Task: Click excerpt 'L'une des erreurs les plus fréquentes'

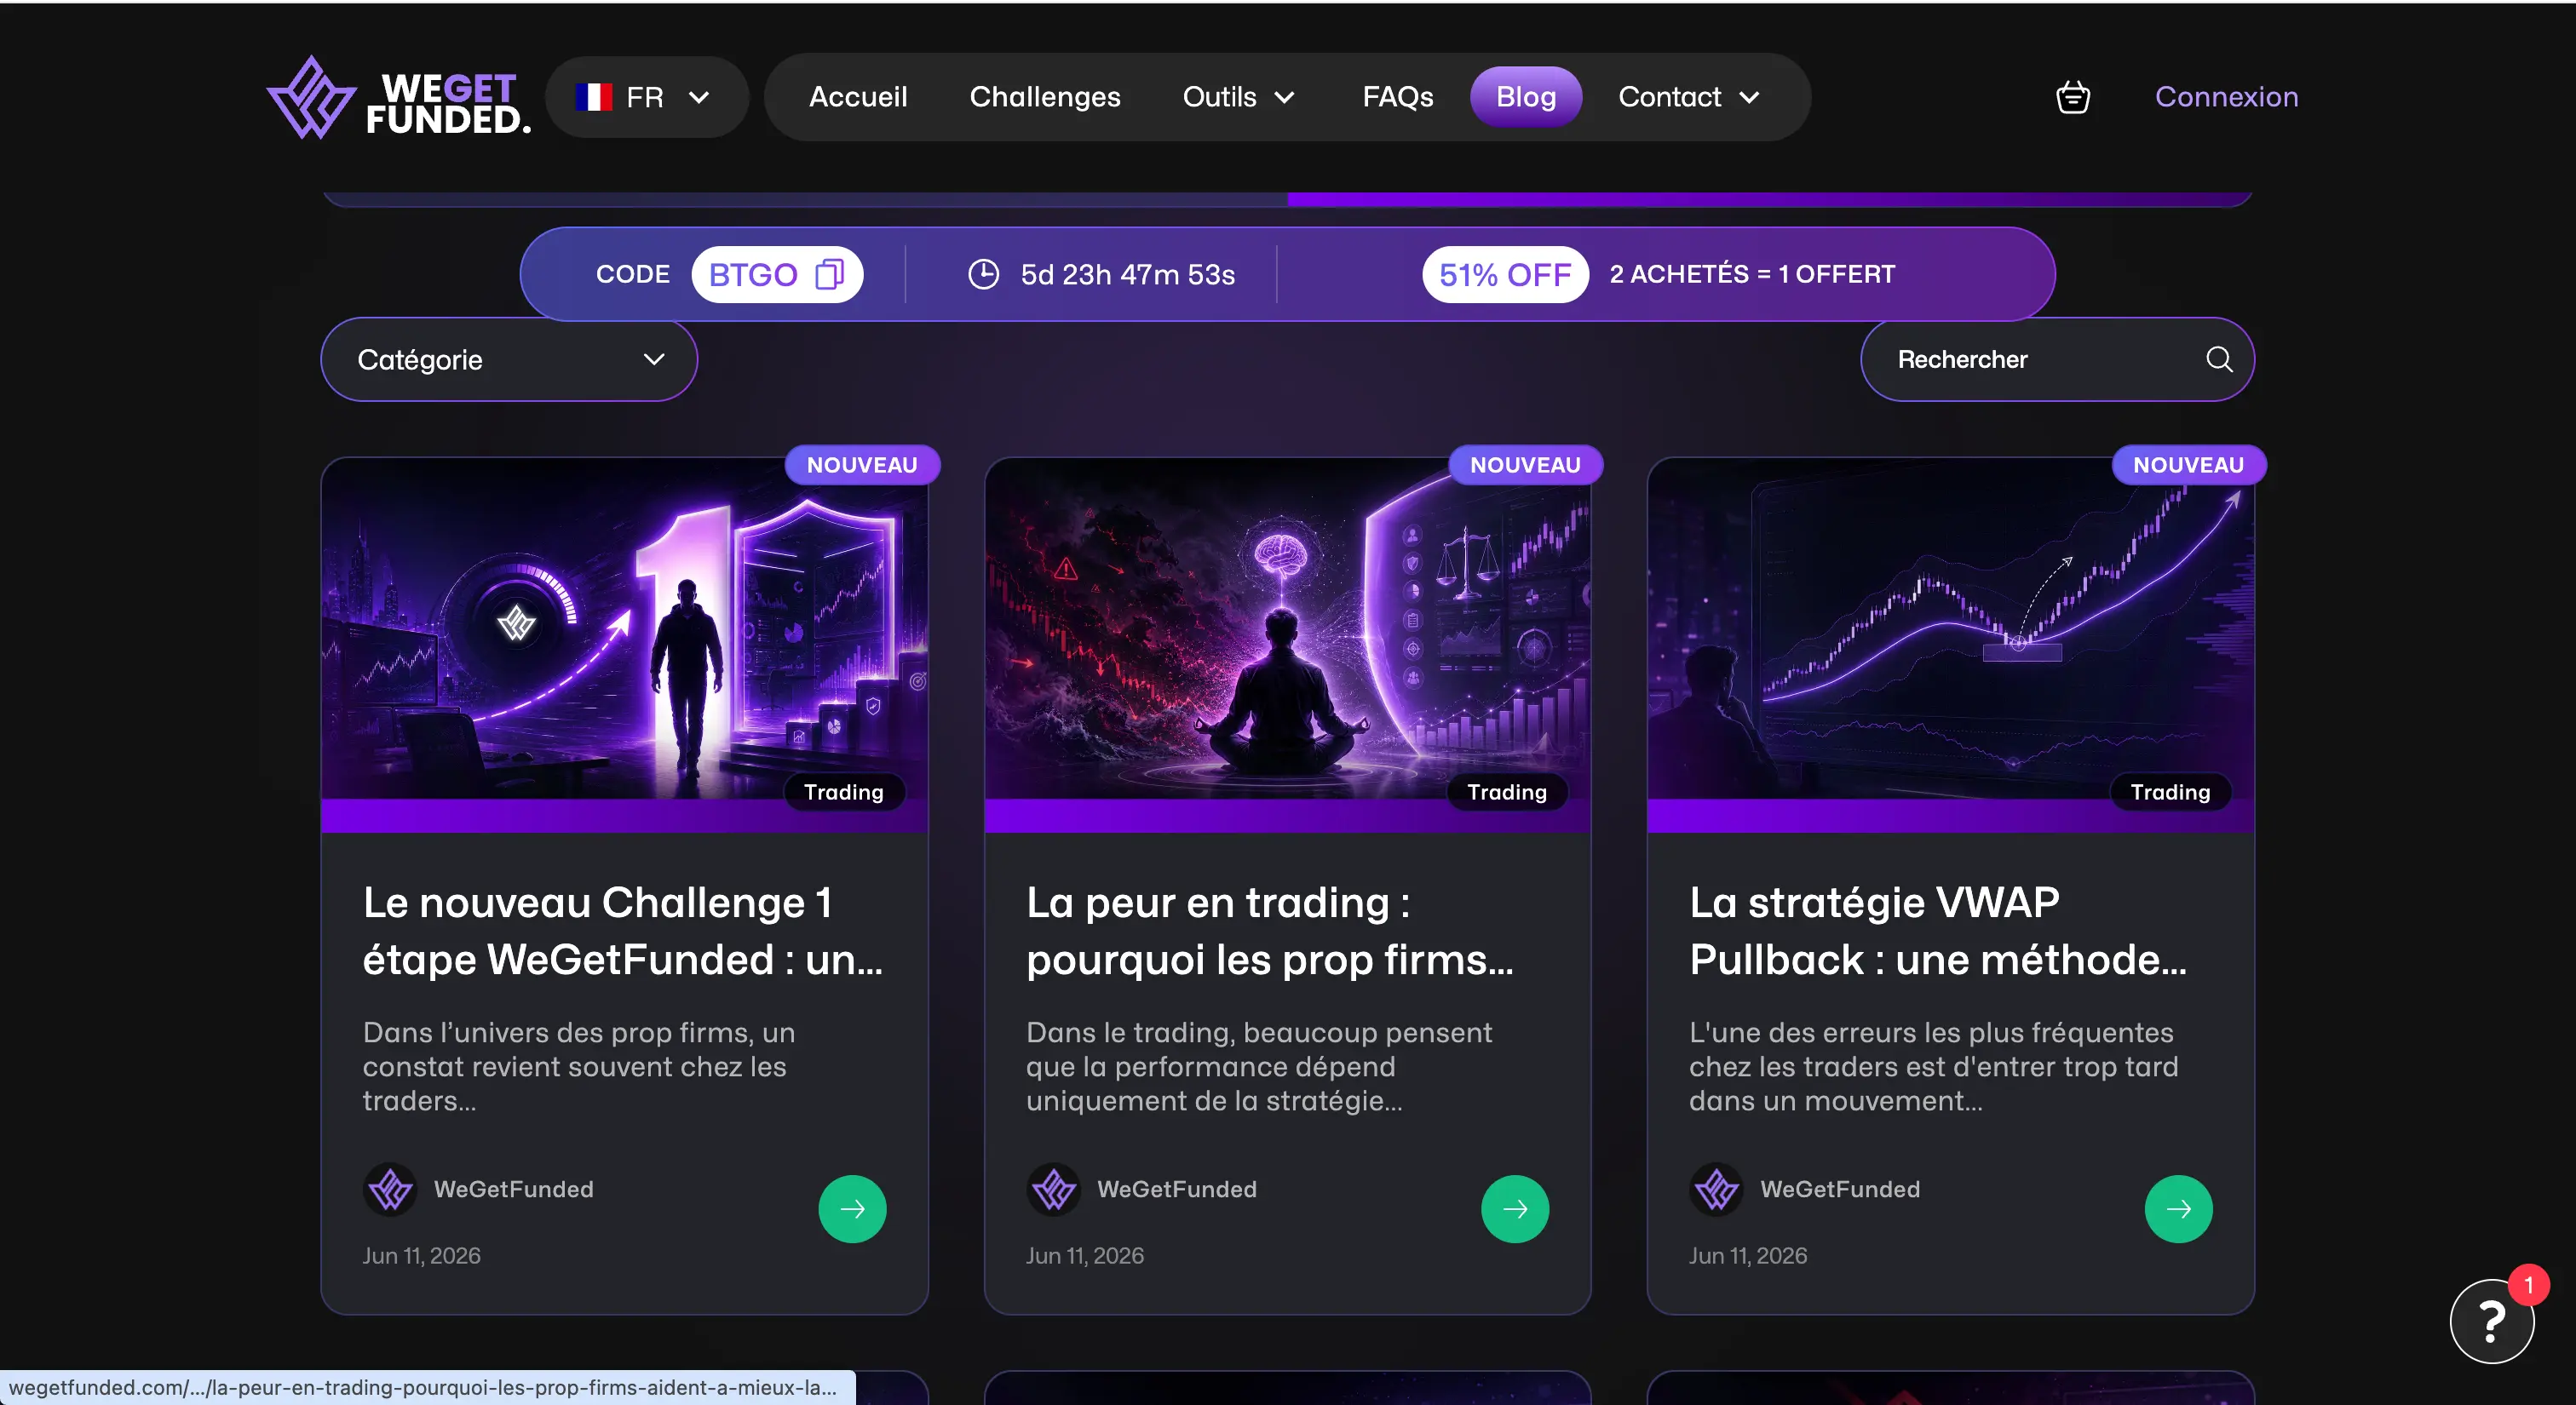Action: click(x=1934, y=1066)
